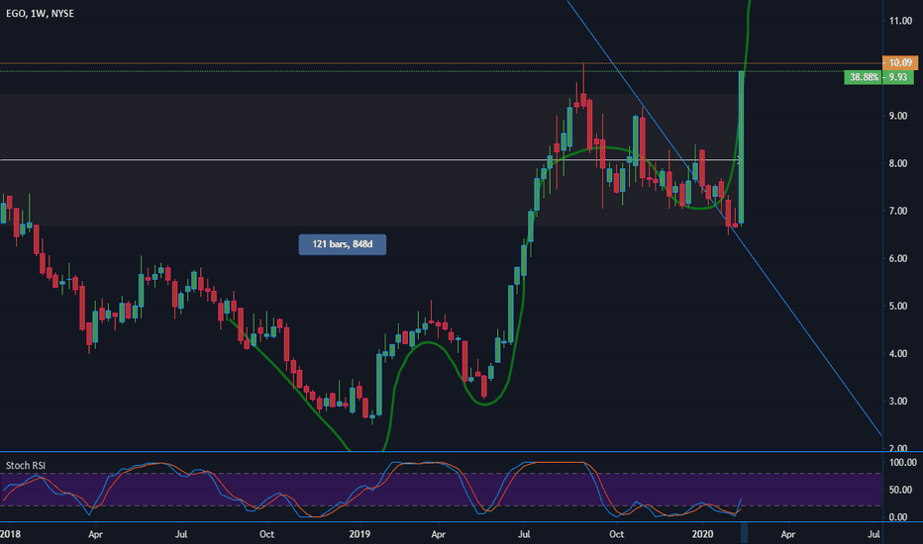The image size is (923, 544).
Task: Click the 38.88% change label
Action: point(864,77)
